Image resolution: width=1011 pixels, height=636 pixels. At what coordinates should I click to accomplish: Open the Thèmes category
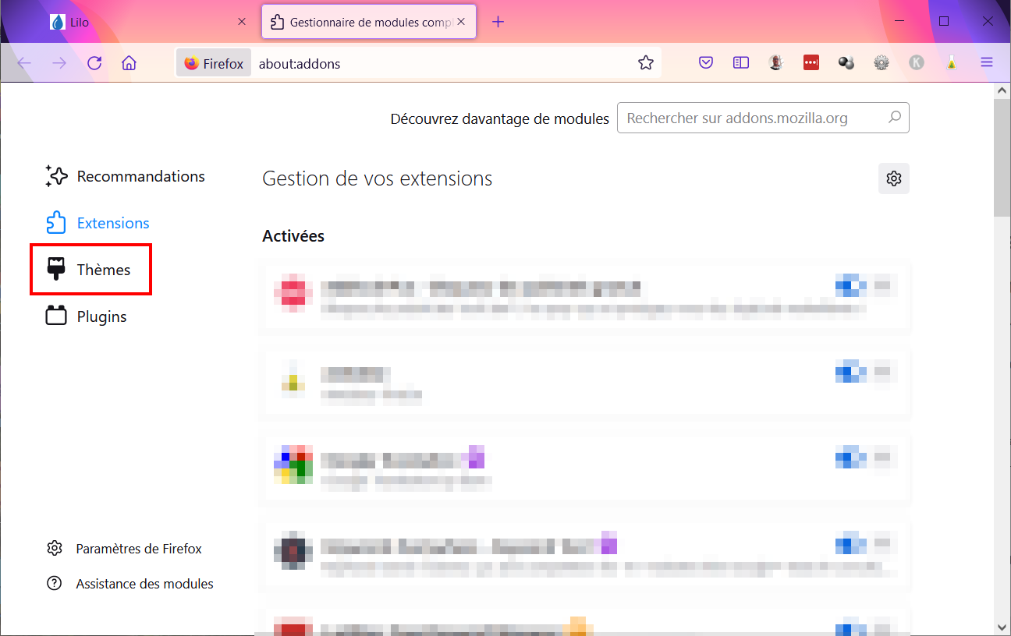[x=89, y=270]
